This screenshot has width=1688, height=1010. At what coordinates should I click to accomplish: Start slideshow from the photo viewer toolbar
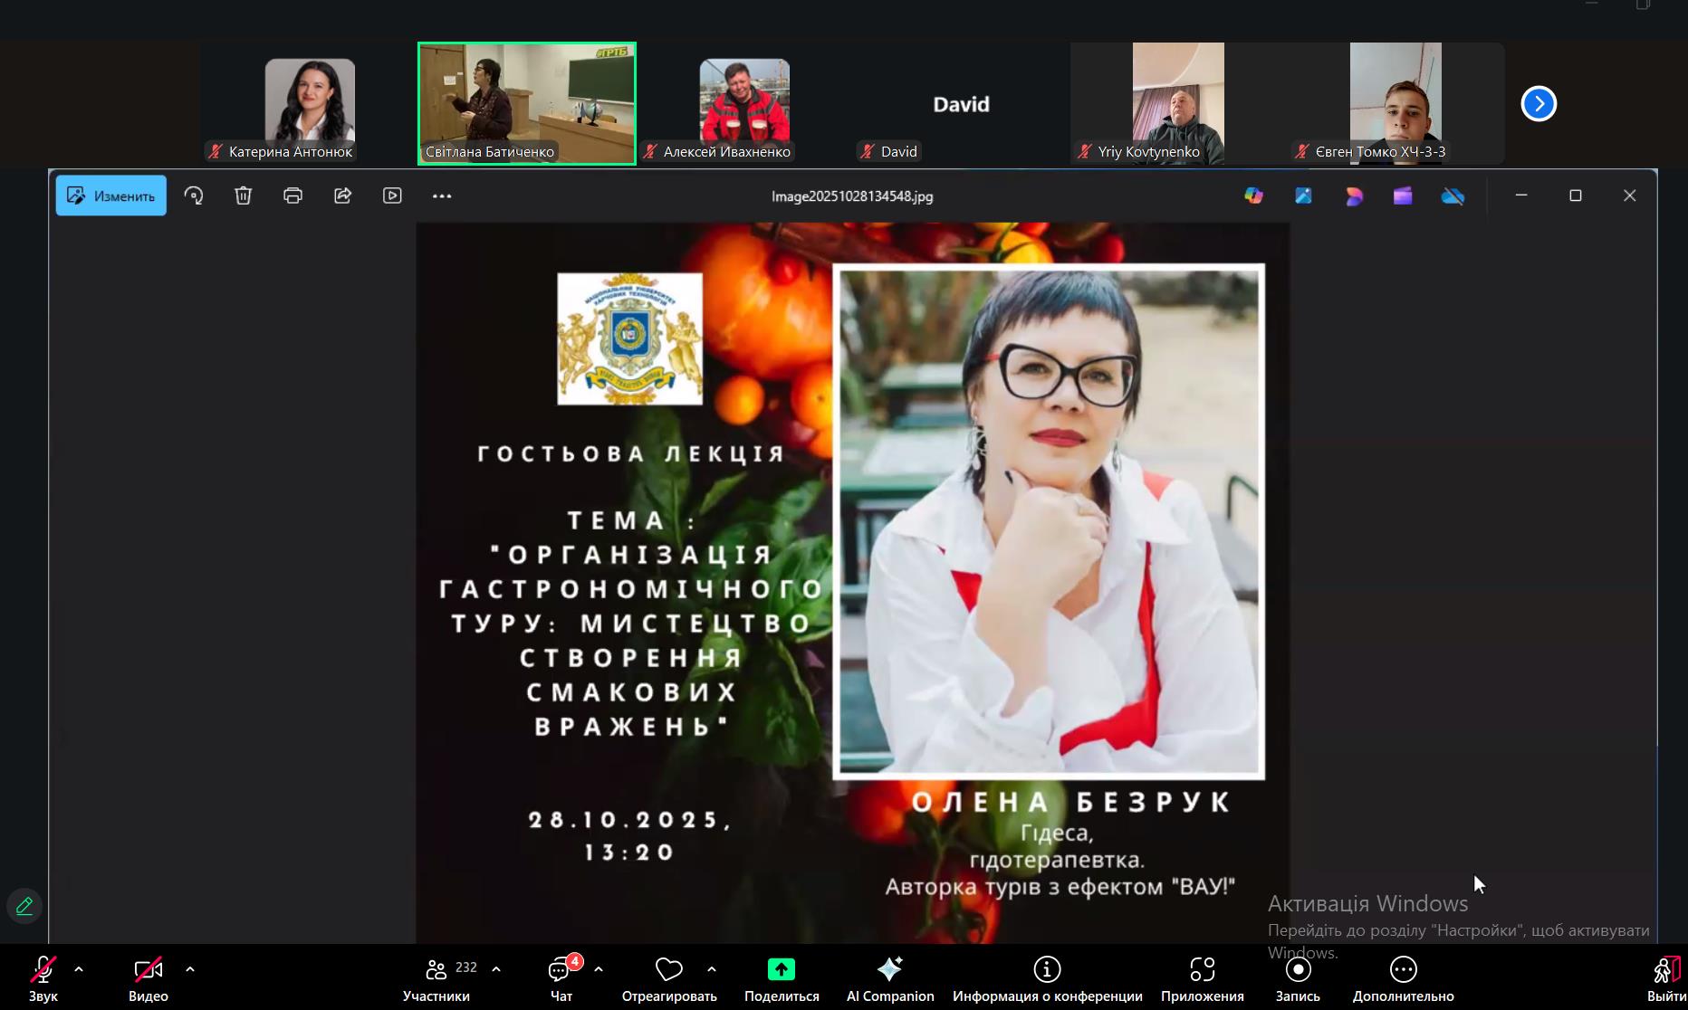392,195
